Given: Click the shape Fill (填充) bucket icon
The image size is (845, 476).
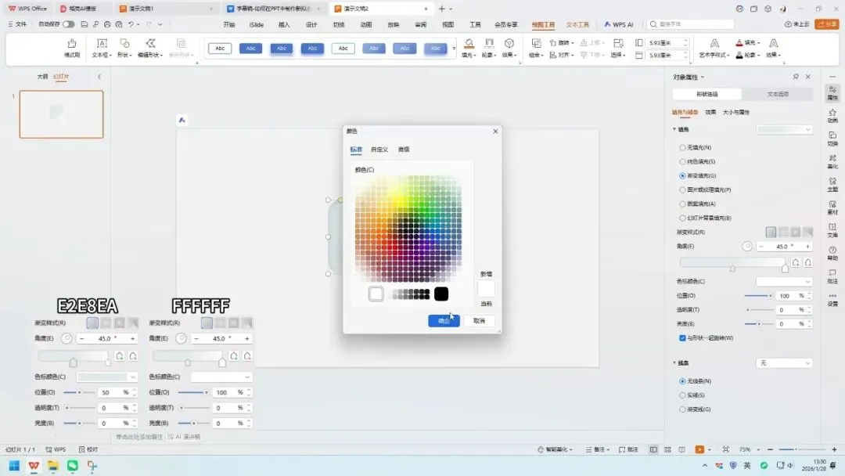Looking at the screenshot, I should [469, 44].
